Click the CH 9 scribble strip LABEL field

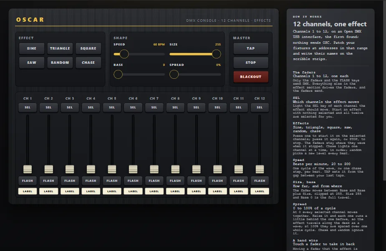pyautogui.click(x=196, y=191)
